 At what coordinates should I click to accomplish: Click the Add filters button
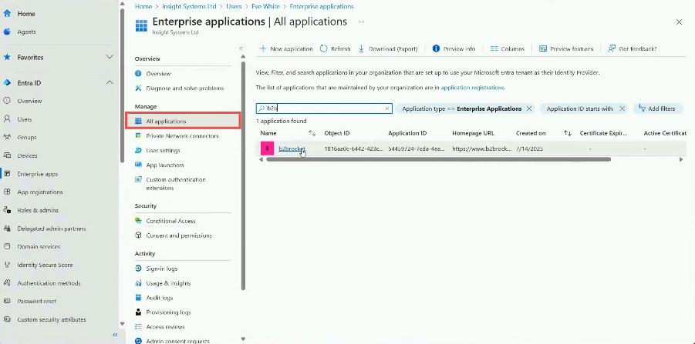657,109
